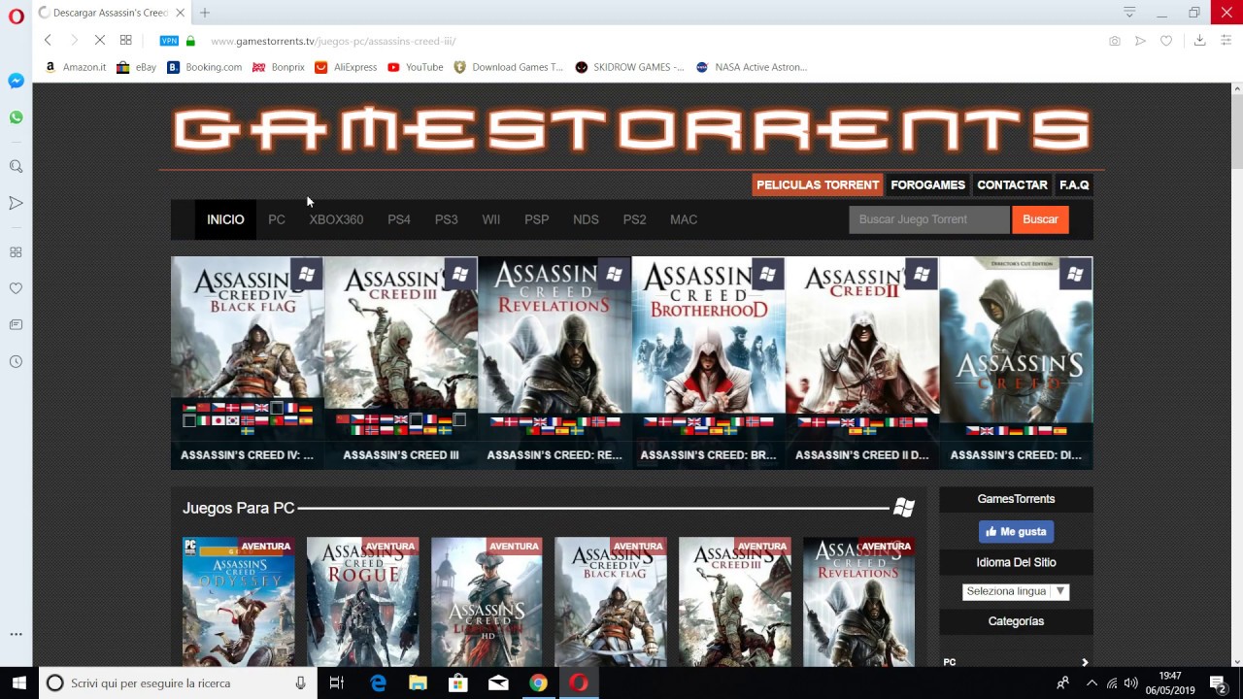
Task: Select MAC category
Action: (x=684, y=219)
